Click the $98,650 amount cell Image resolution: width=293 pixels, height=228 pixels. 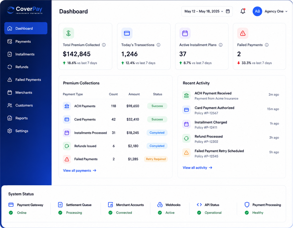tap(133, 106)
